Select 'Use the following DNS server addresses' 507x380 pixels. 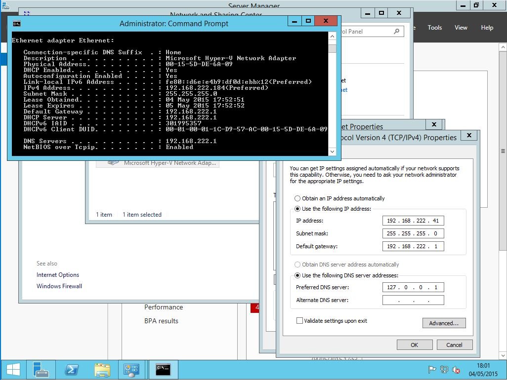tap(297, 275)
